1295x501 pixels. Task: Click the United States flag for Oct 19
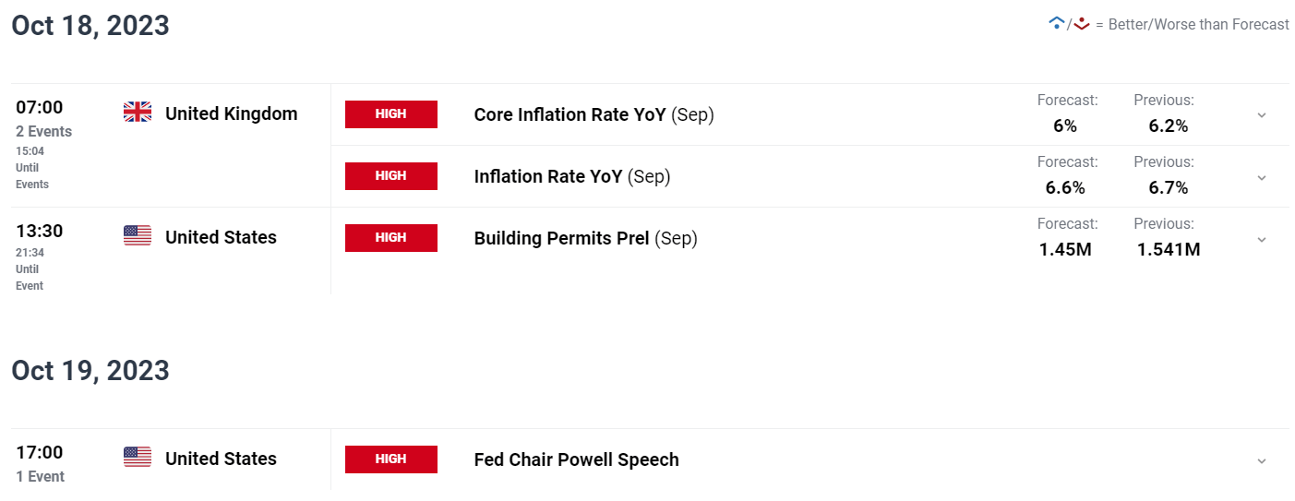point(138,457)
